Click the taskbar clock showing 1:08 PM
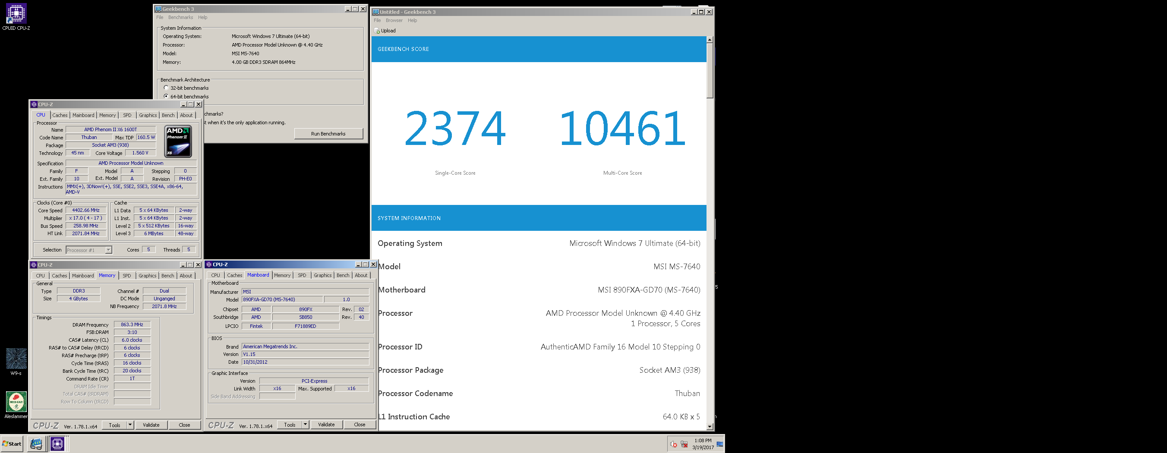 click(703, 444)
